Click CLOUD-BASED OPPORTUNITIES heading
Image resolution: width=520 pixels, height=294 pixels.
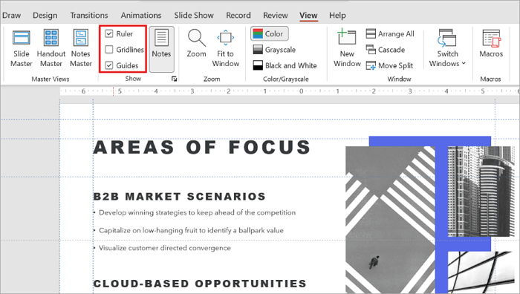pos(200,284)
